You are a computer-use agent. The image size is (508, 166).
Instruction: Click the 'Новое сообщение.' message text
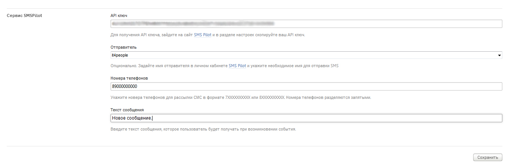point(132,118)
